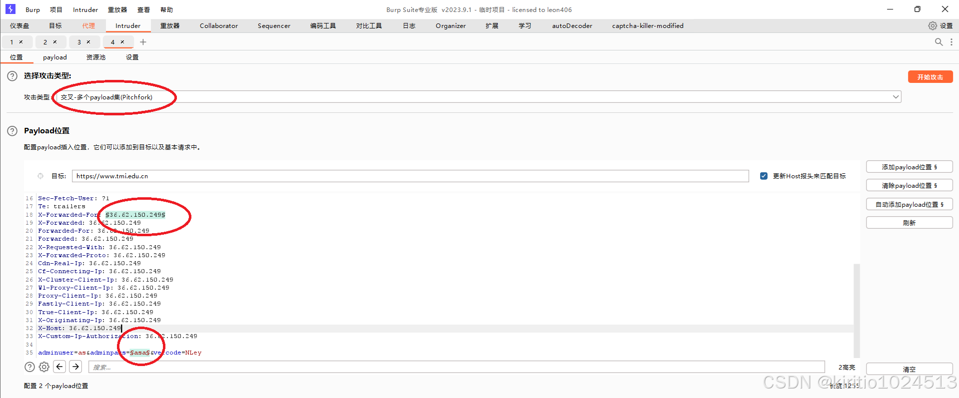This screenshot has width=959, height=398.
Task: Switch to the 日志 tab
Action: tap(409, 25)
